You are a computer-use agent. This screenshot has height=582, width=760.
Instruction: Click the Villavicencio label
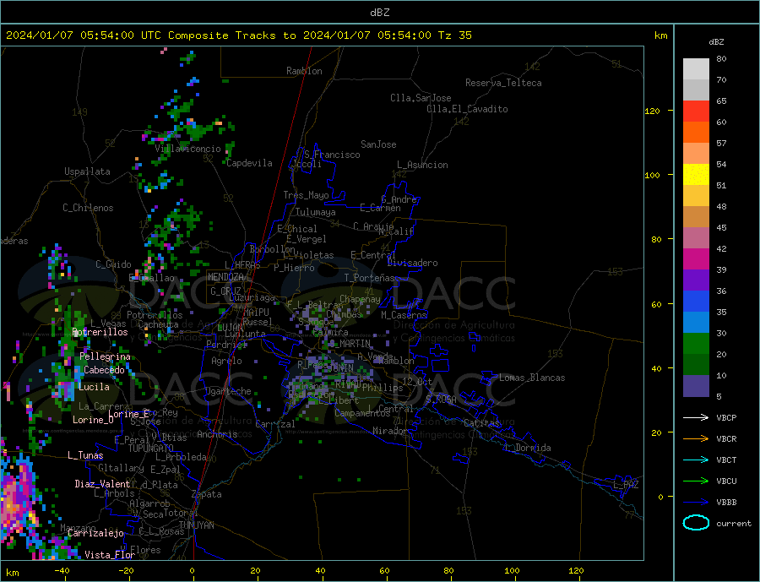[187, 149]
